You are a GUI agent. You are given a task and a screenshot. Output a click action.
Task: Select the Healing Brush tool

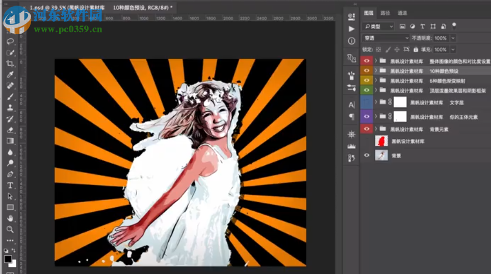pyautogui.click(x=10, y=86)
